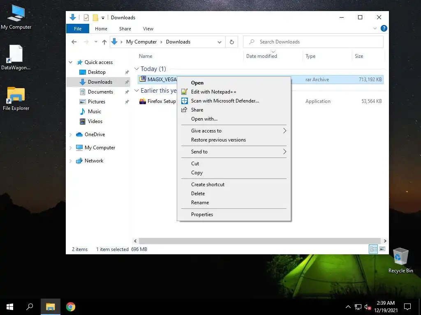Click the New folder icon in the title bar
Screen dimensions: 421x315
click(95, 18)
